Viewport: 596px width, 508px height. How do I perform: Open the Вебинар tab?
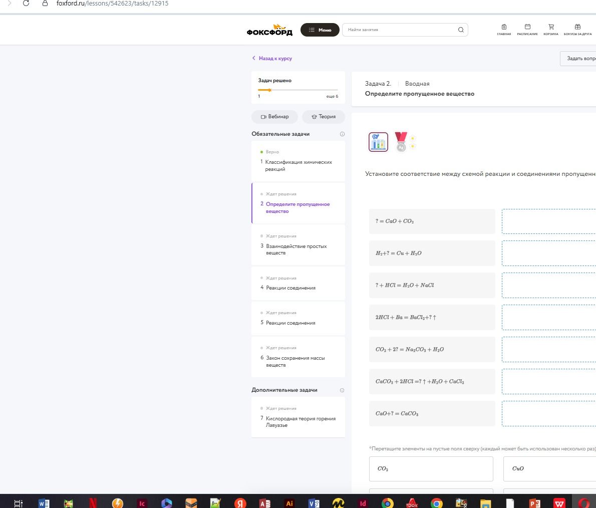(274, 117)
